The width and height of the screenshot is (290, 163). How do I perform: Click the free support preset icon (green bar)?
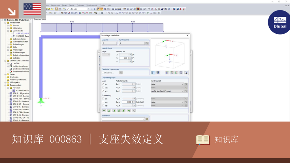click(104, 111)
